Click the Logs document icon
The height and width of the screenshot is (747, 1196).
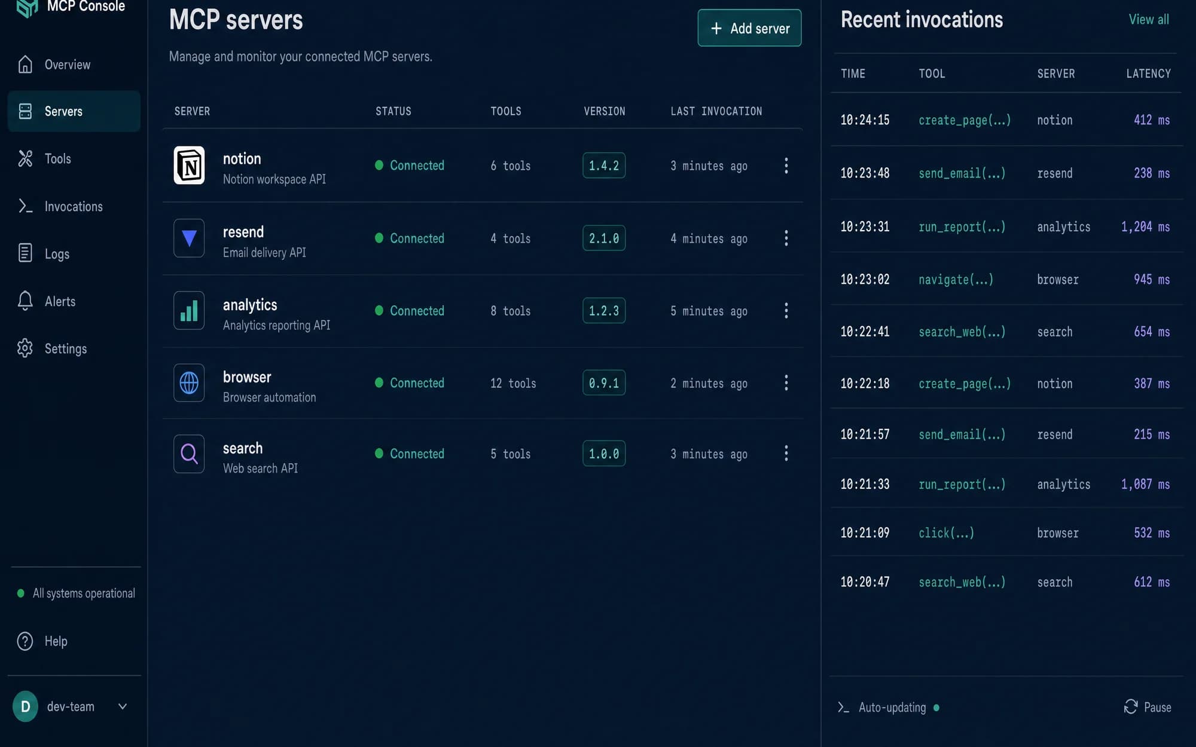tap(25, 253)
